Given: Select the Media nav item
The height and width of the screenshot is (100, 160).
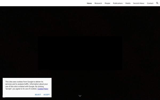Looking at the screenshot, I should click(x=128, y=3).
